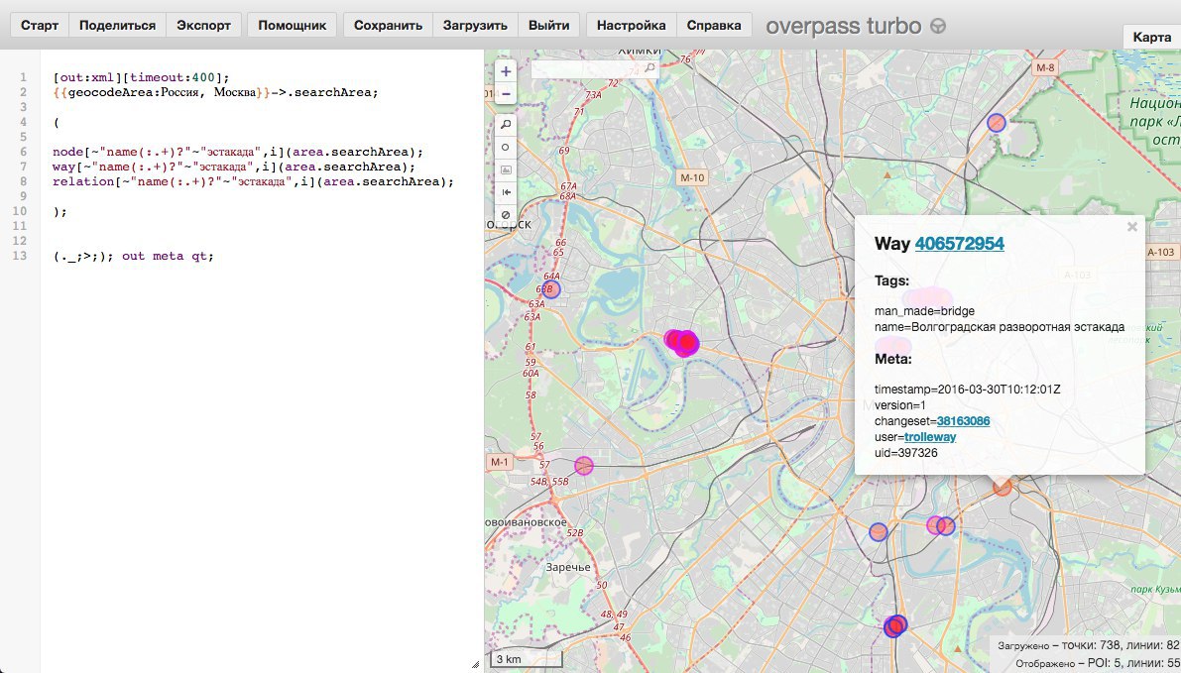This screenshot has height=673, width=1181.
Task: Click the overpass turbo logo icon
Action: click(938, 26)
